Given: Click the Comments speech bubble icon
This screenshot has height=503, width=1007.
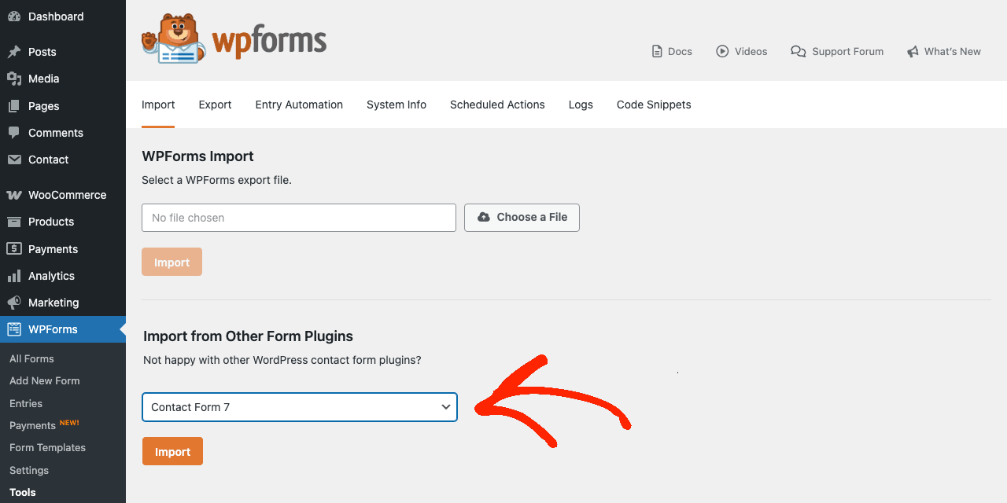Looking at the screenshot, I should click(x=14, y=133).
